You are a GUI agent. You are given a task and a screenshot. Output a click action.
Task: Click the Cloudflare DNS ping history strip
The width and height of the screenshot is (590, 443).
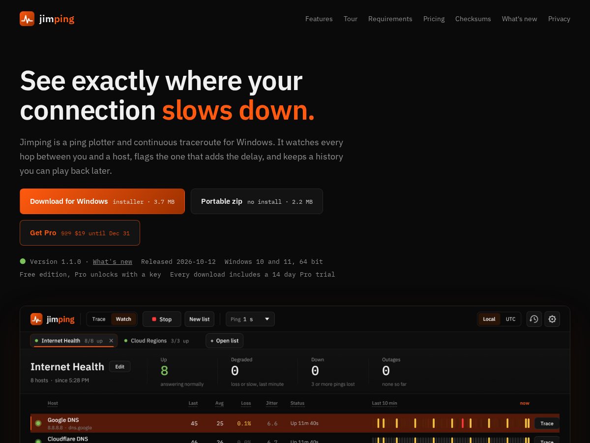451,441
